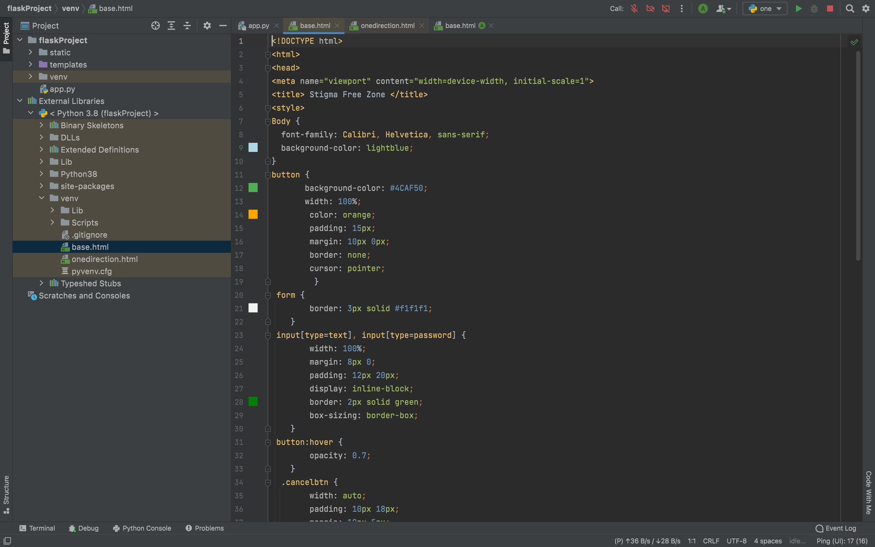
Task: Switch to the app.py editor tab
Action: pyautogui.click(x=258, y=26)
